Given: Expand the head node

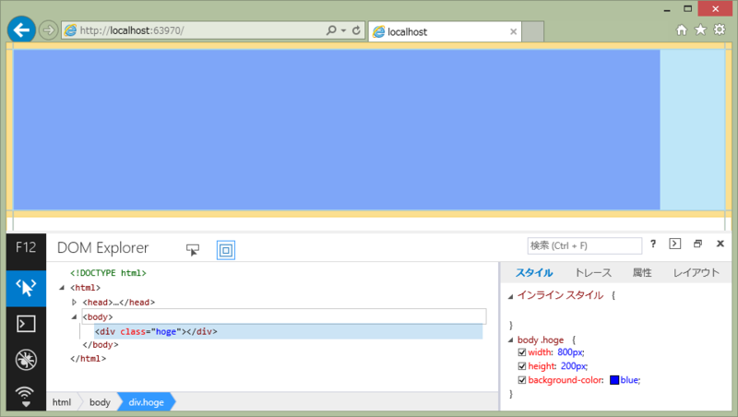Looking at the screenshot, I should point(74,303).
